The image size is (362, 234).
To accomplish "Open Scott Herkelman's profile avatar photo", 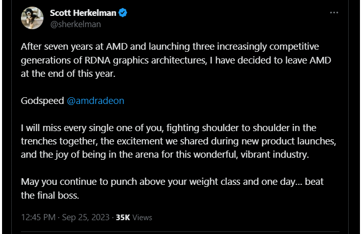I will click(x=32, y=18).
